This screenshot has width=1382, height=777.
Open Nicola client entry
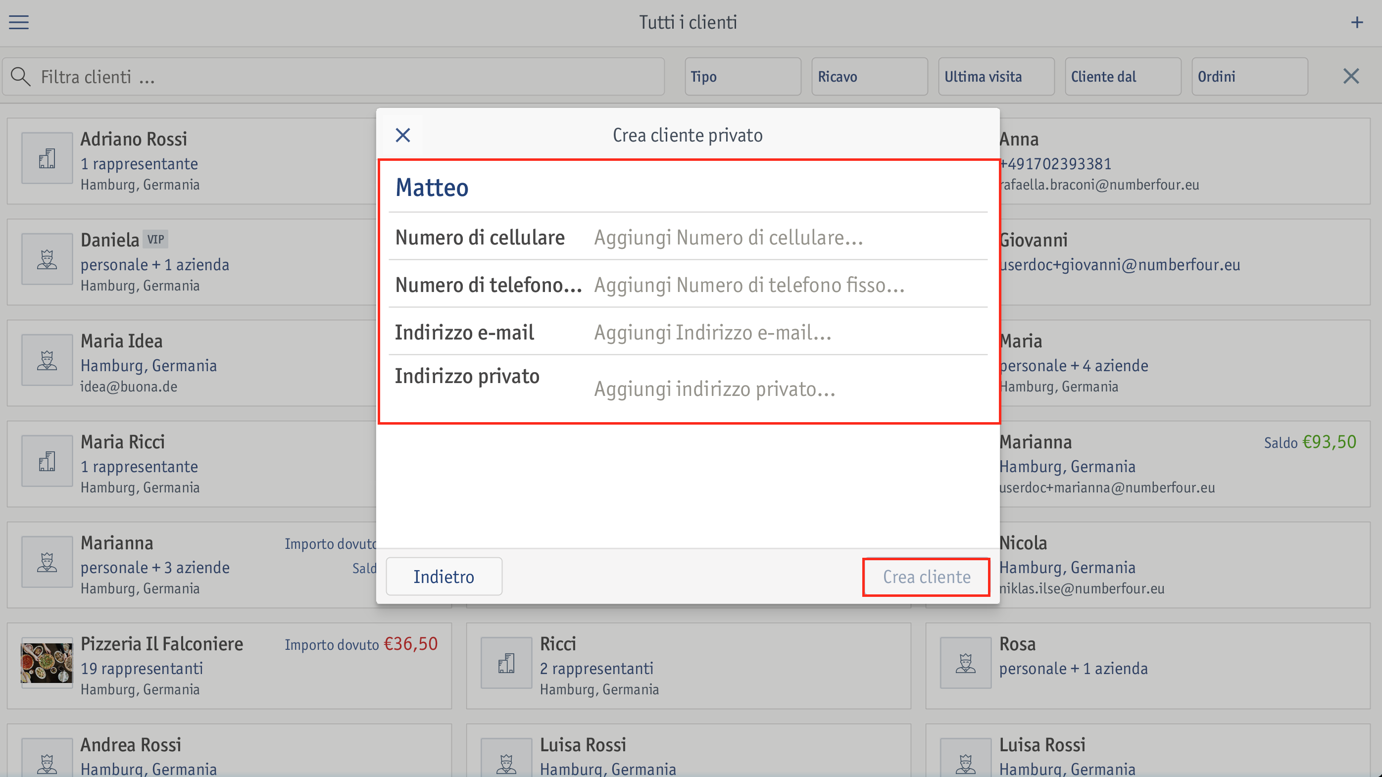(1185, 565)
